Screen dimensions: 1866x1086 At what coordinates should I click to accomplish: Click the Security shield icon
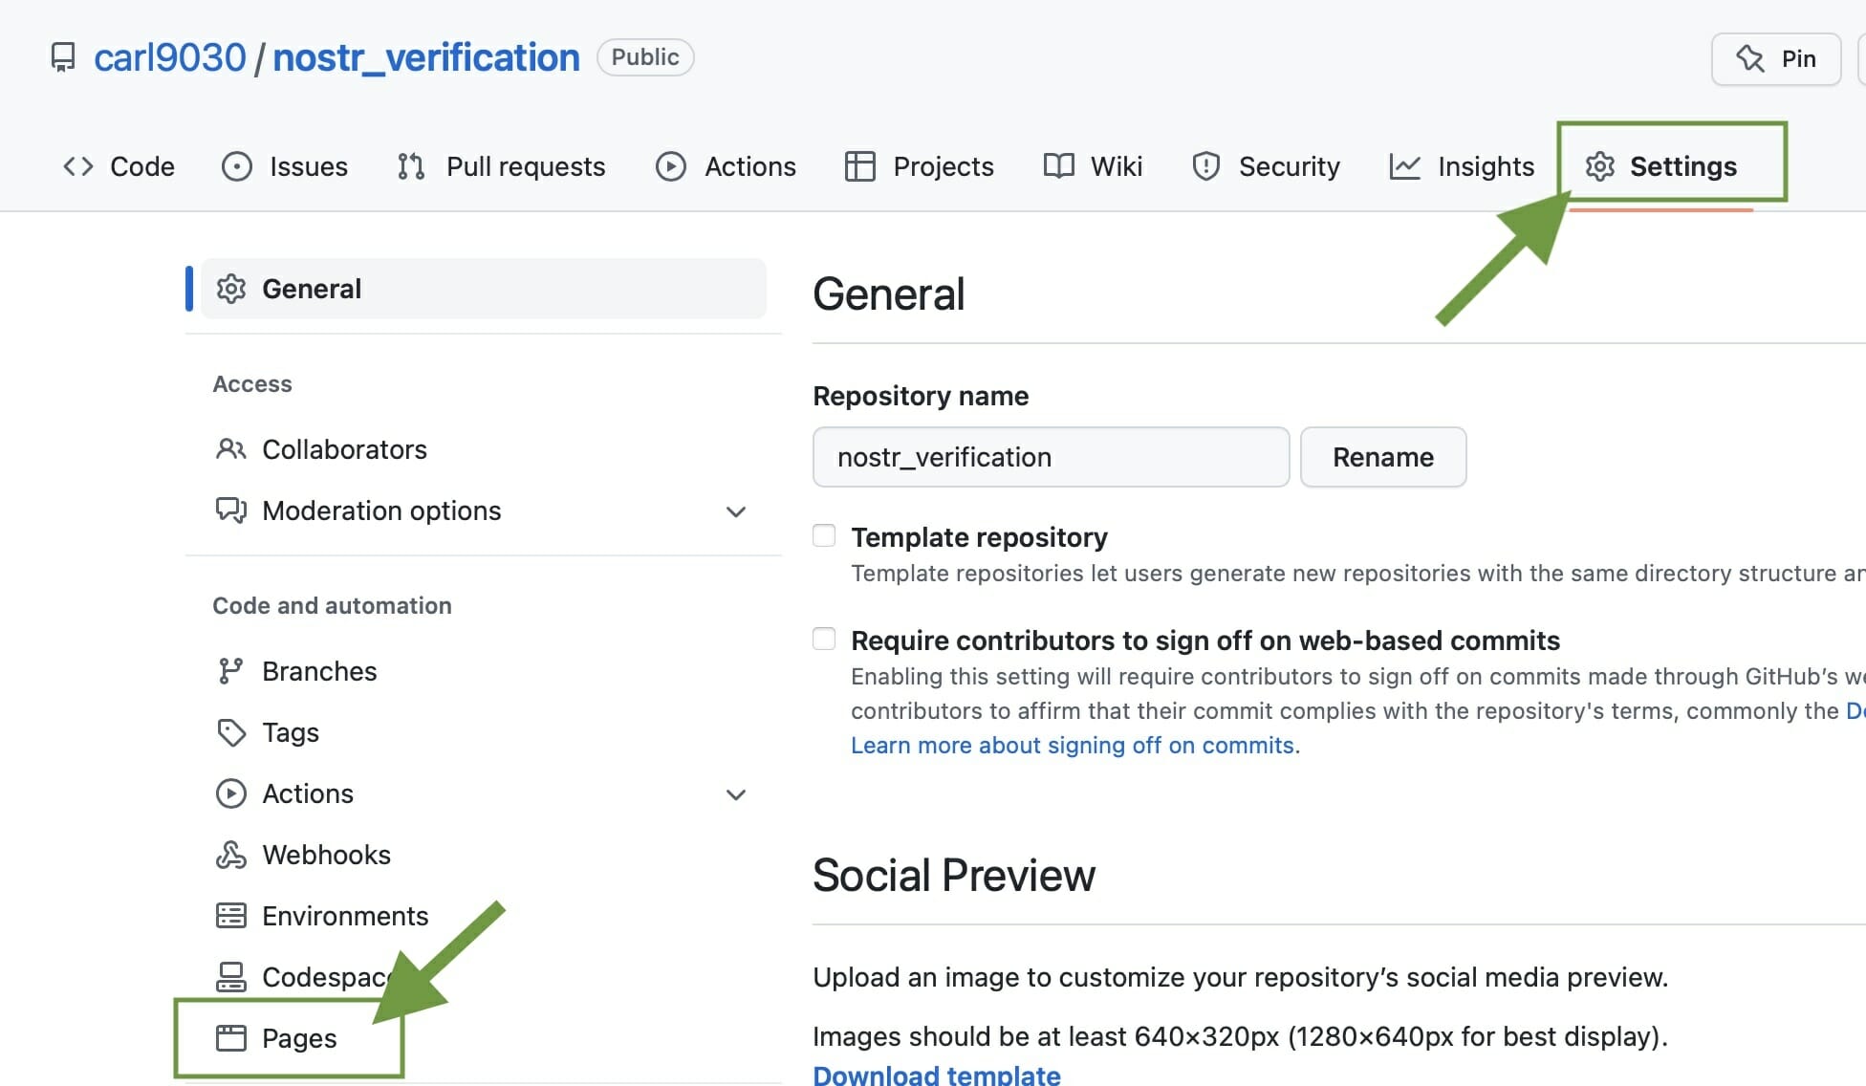point(1205,165)
